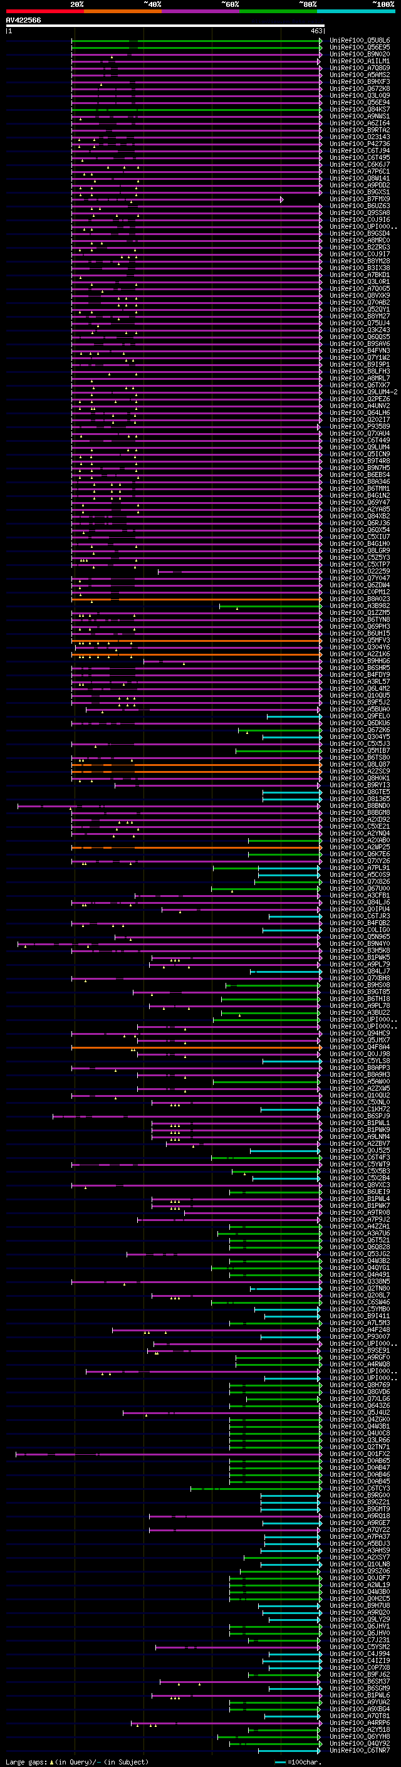Open hit UniRef100_B6UZ63
This screenshot has width=401, height=1767.
360,206
